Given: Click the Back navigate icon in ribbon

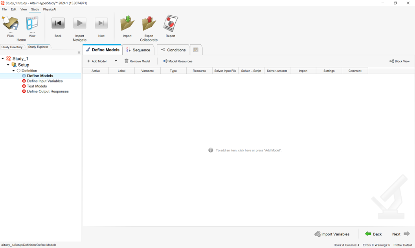Looking at the screenshot, I should click(x=58, y=23).
